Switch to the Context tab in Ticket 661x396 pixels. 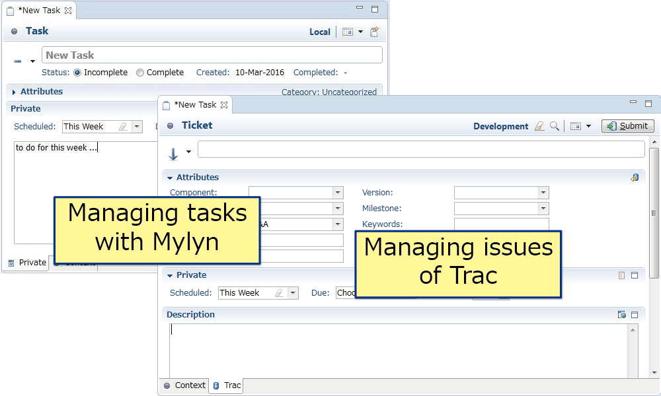tap(184, 385)
